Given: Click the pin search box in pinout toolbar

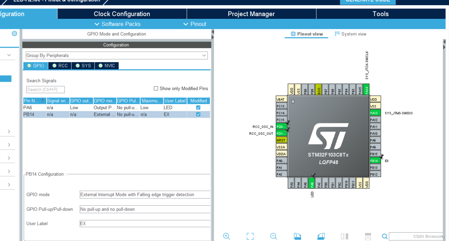Looking at the screenshot, I should (416, 236).
